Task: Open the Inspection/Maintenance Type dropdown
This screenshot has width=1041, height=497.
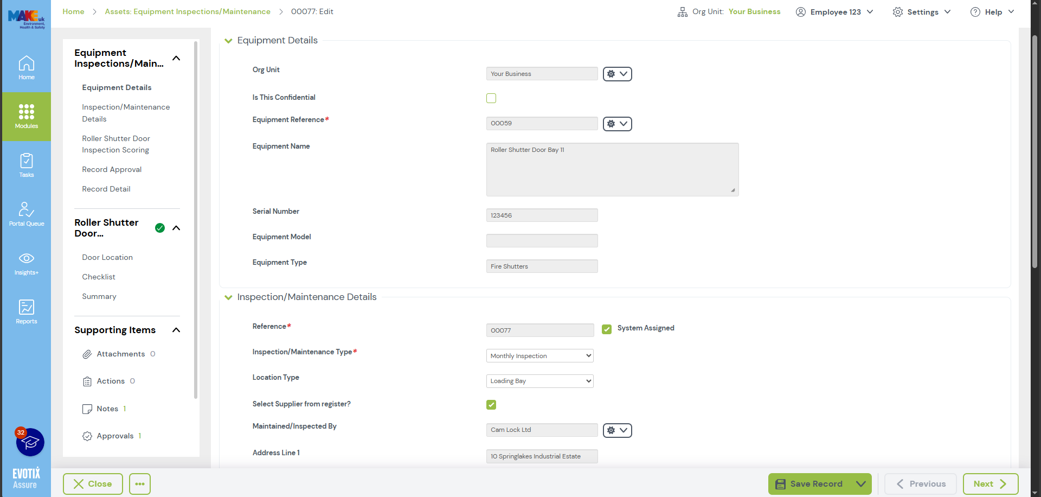Action: coord(539,356)
